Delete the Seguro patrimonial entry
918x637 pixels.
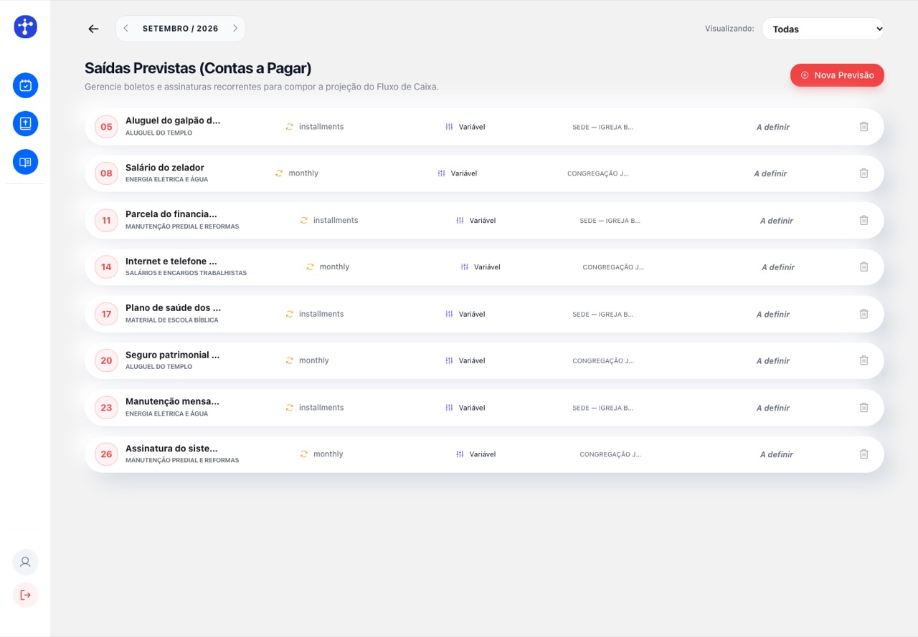(x=863, y=360)
